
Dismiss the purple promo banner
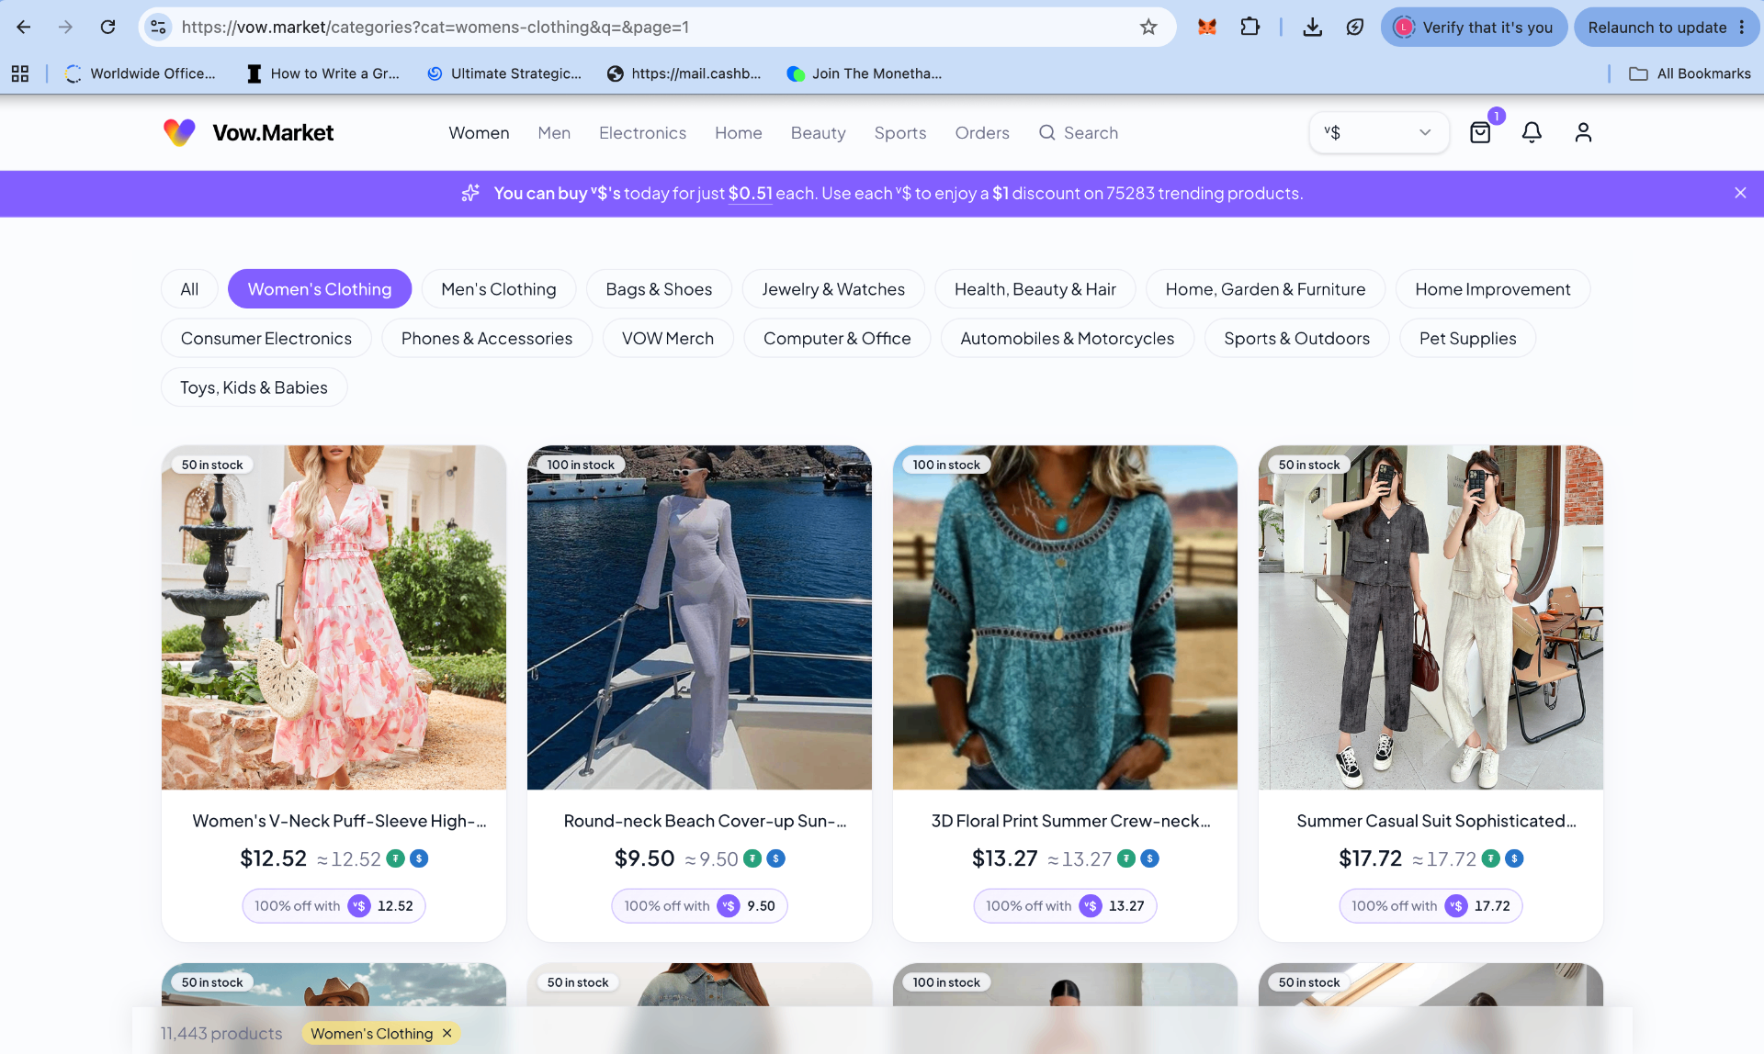click(1740, 193)
